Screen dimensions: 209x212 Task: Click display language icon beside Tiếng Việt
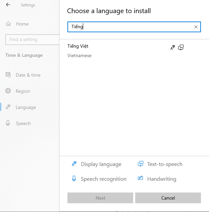[x=173, y=47]
